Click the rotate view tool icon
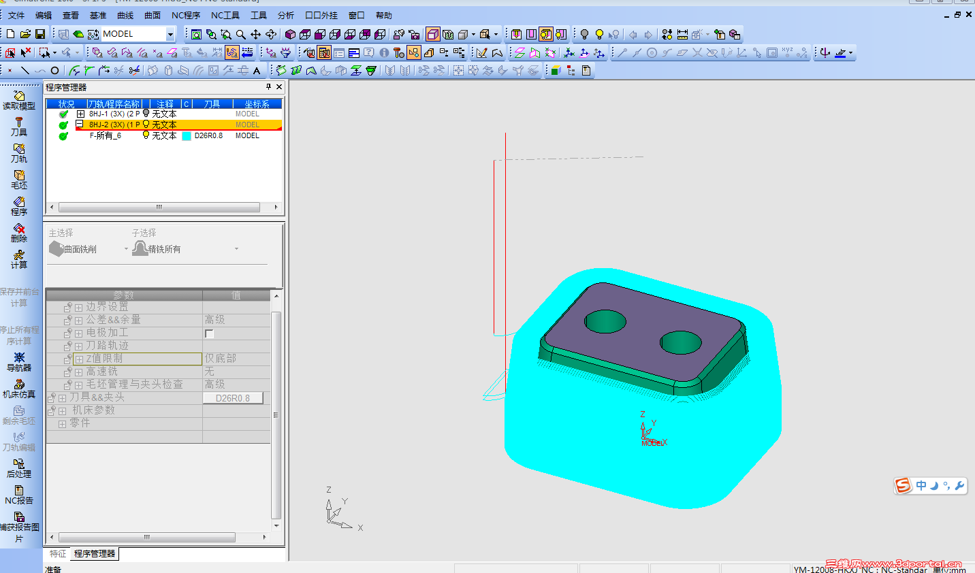The width and height of the screenshot is (975, 573). [x=271, y=34]
